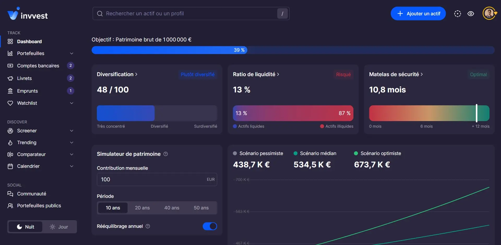Viewport: 501px width, 245px height.
Task: Enable Rééquilibrage annuel
Action: tap(210, 226)
